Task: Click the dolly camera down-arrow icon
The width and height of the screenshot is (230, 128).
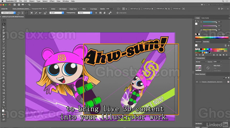Action: click(x=22, y=13)
